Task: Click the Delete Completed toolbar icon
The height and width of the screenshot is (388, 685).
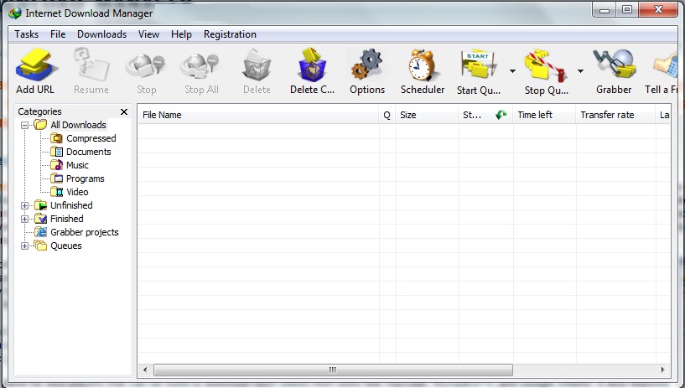Action: click(x=312, y=65)
